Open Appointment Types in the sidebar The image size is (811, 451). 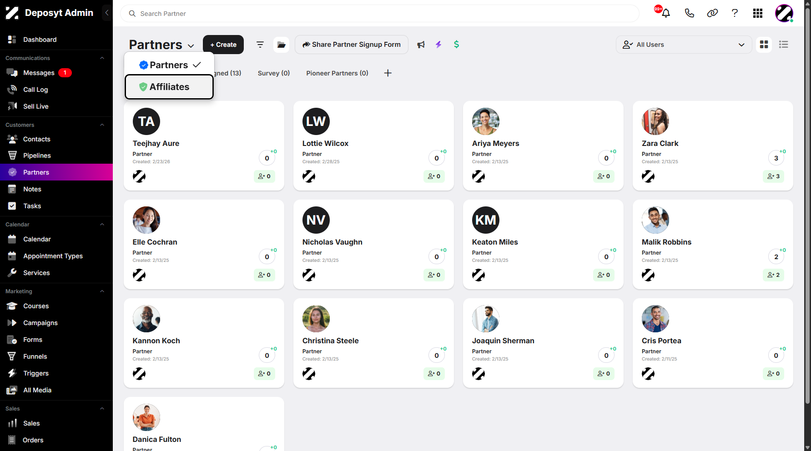click(56, 256)
